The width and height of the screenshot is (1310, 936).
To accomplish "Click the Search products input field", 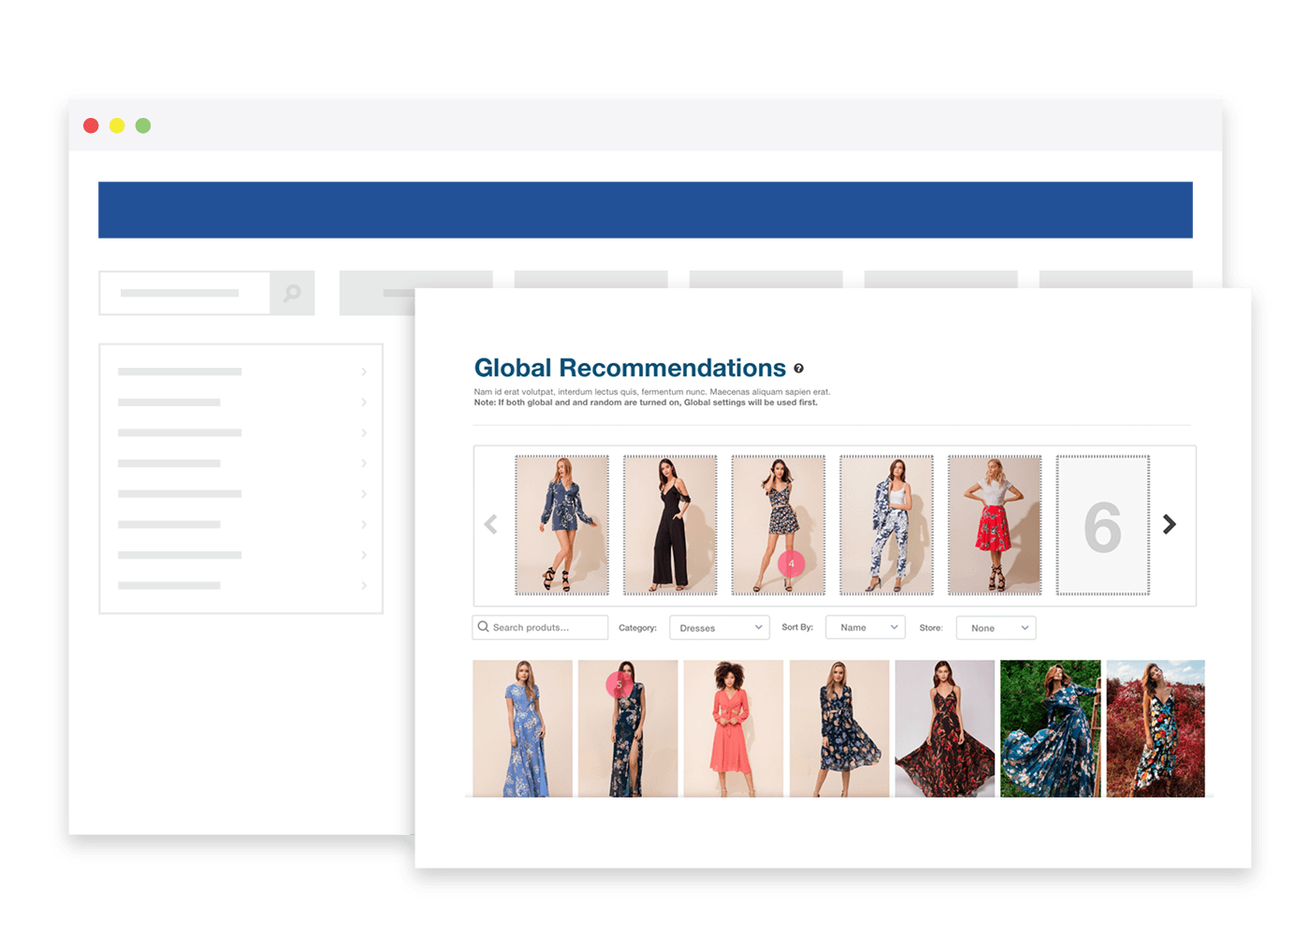I will (541, 627).
